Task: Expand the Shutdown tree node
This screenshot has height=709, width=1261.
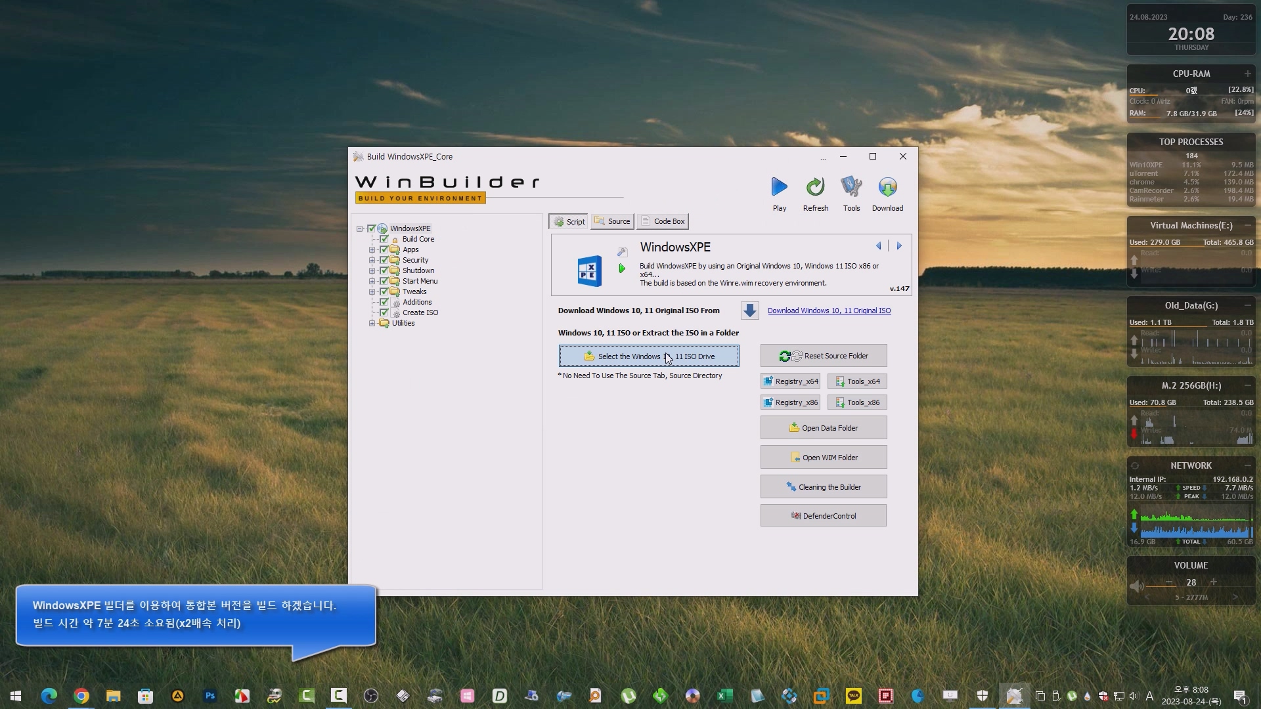Action: point(372,270)
